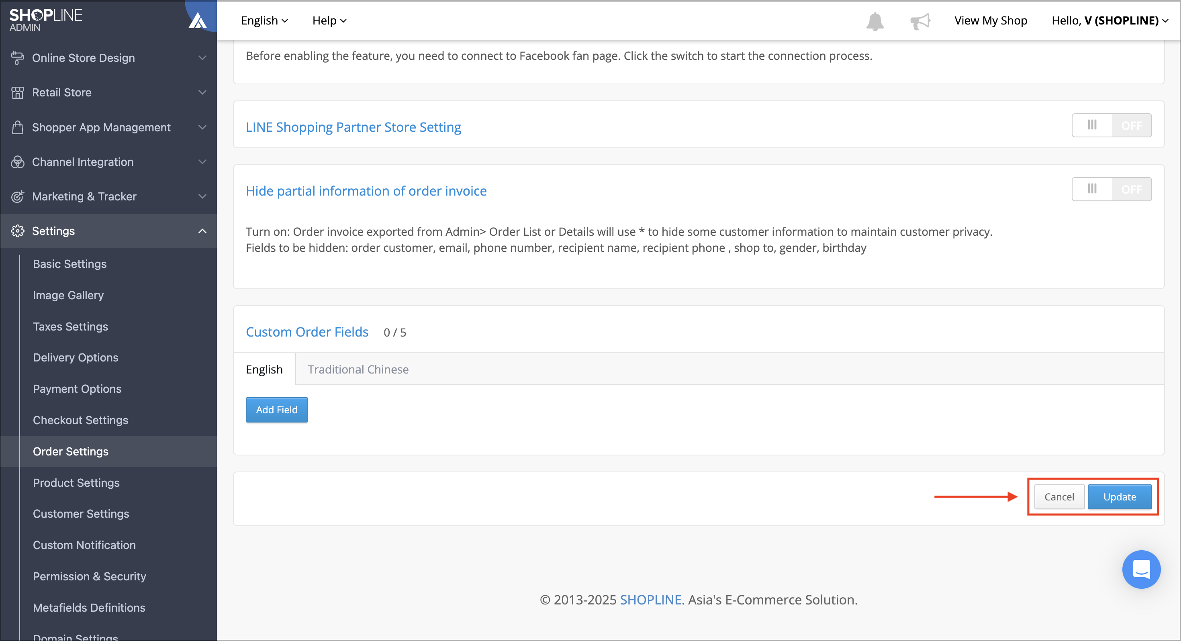Expand Marketing & Tracker chevron
This screenshot has width=1181, height=641.
202,196
